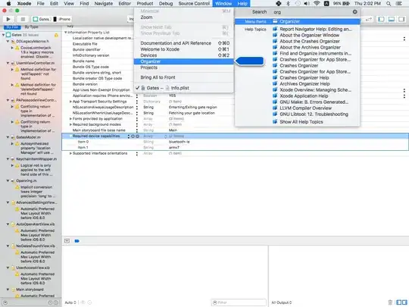The width and height of the screenshot is (409, 307).
Task: Click the Run play button in toolbar
Action: (8, 19)
